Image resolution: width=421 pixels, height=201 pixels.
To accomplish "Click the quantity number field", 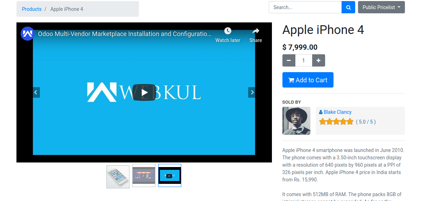I will [303, 61].
